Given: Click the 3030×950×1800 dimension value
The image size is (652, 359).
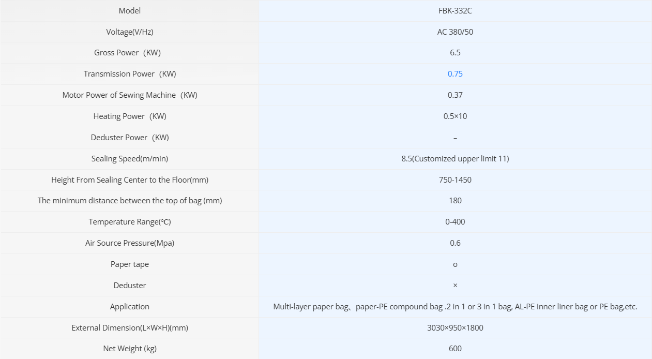Looking at the screenshot, I should (x=455, y=328).
